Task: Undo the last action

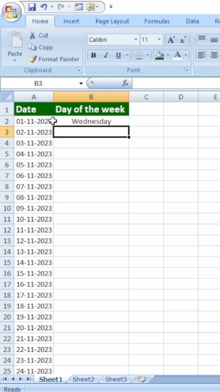Action: coord(43,7)
